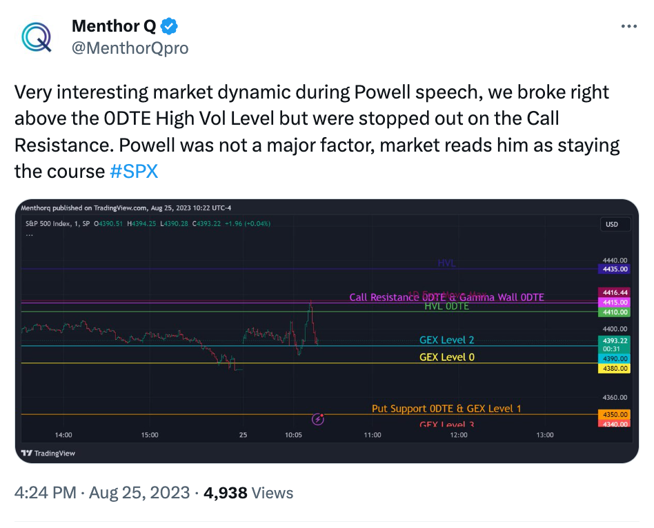Click the Menthor Q display name
654x528 pixels.
tap(114, 26)
